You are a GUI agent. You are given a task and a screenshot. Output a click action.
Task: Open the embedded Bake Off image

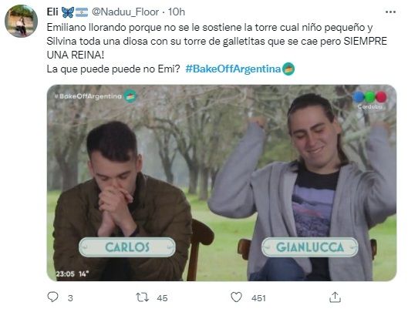pyautogui.click(x=221, y=183)
